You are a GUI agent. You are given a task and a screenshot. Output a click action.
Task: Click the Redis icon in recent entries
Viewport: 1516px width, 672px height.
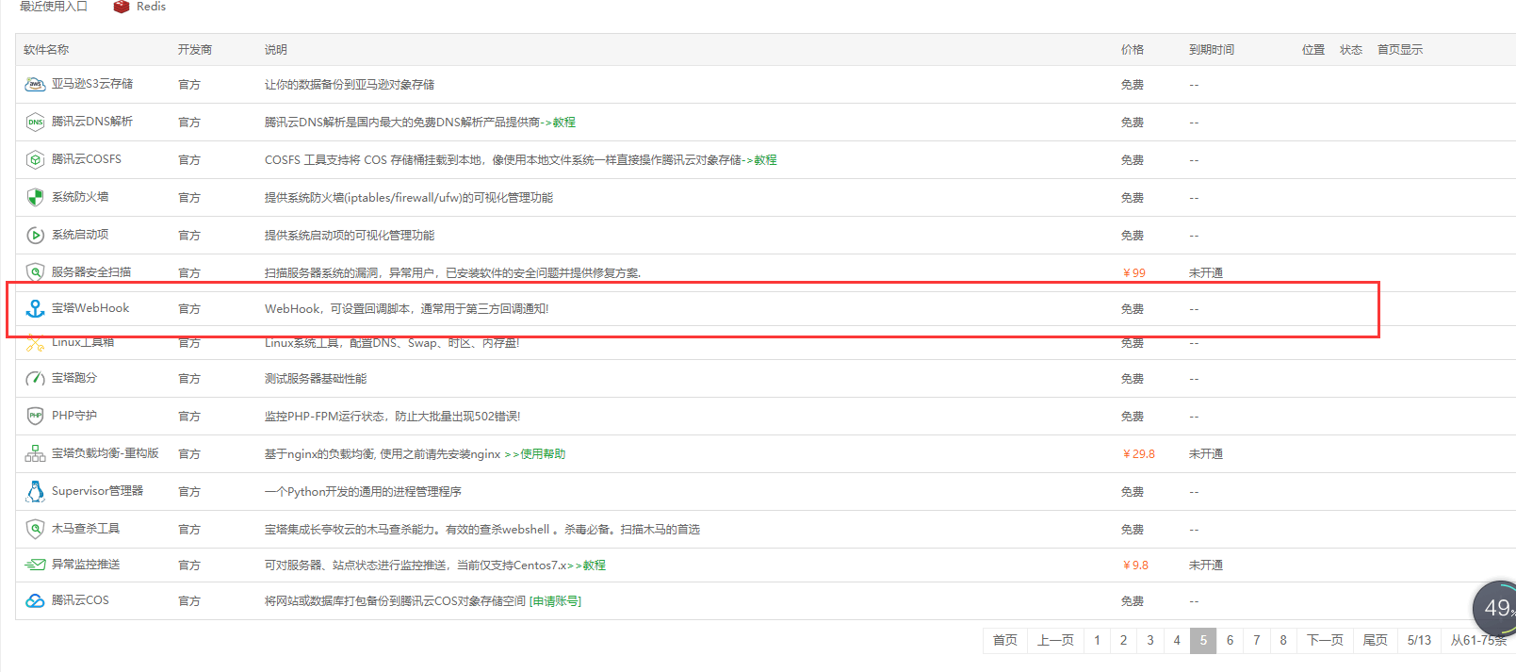coord(121,7)
